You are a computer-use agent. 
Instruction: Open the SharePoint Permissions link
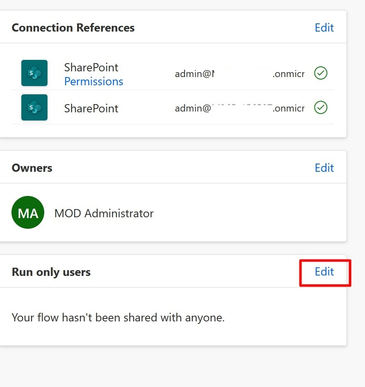[93, 82]
